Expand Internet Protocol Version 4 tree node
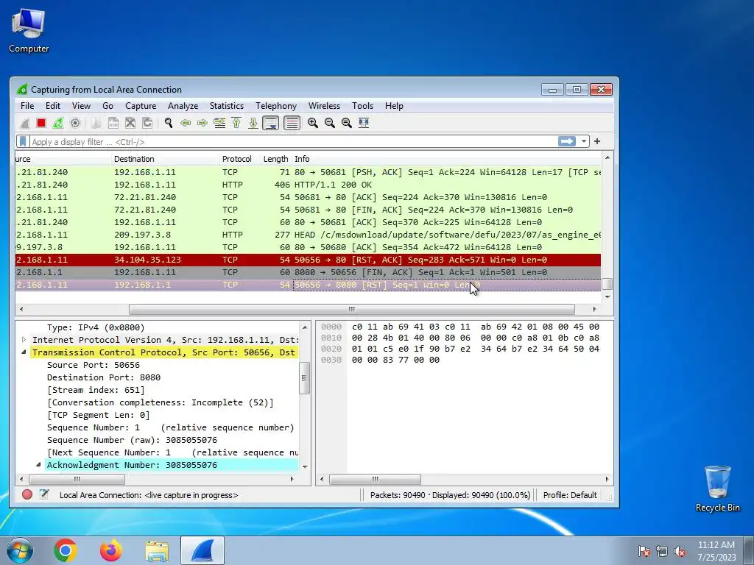This screenshot has width=754, height=565. [24, 340]
